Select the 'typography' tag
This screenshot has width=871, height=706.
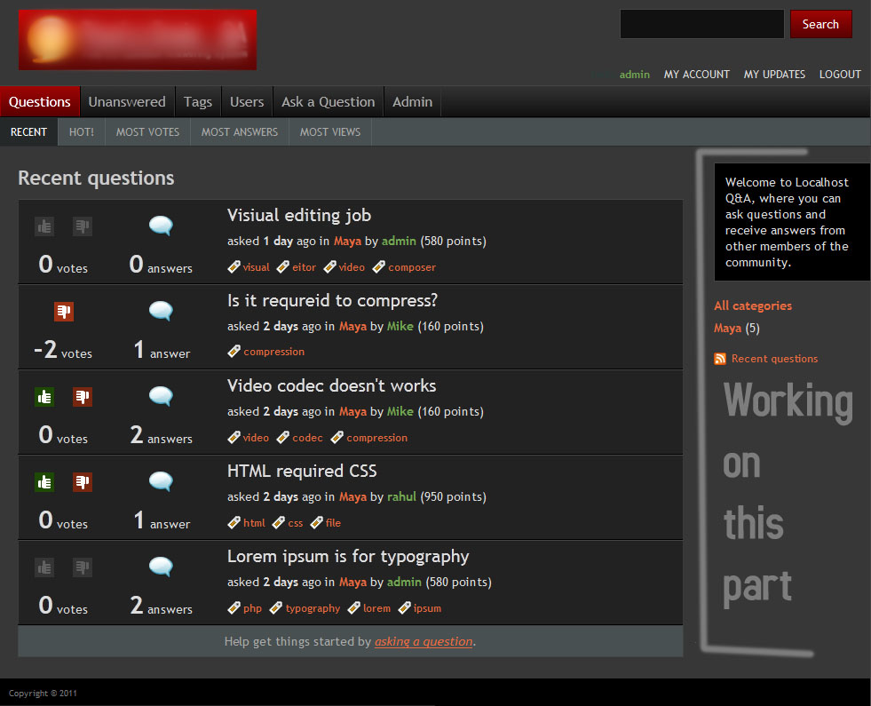pyautogui.click(x=313, y=608)
